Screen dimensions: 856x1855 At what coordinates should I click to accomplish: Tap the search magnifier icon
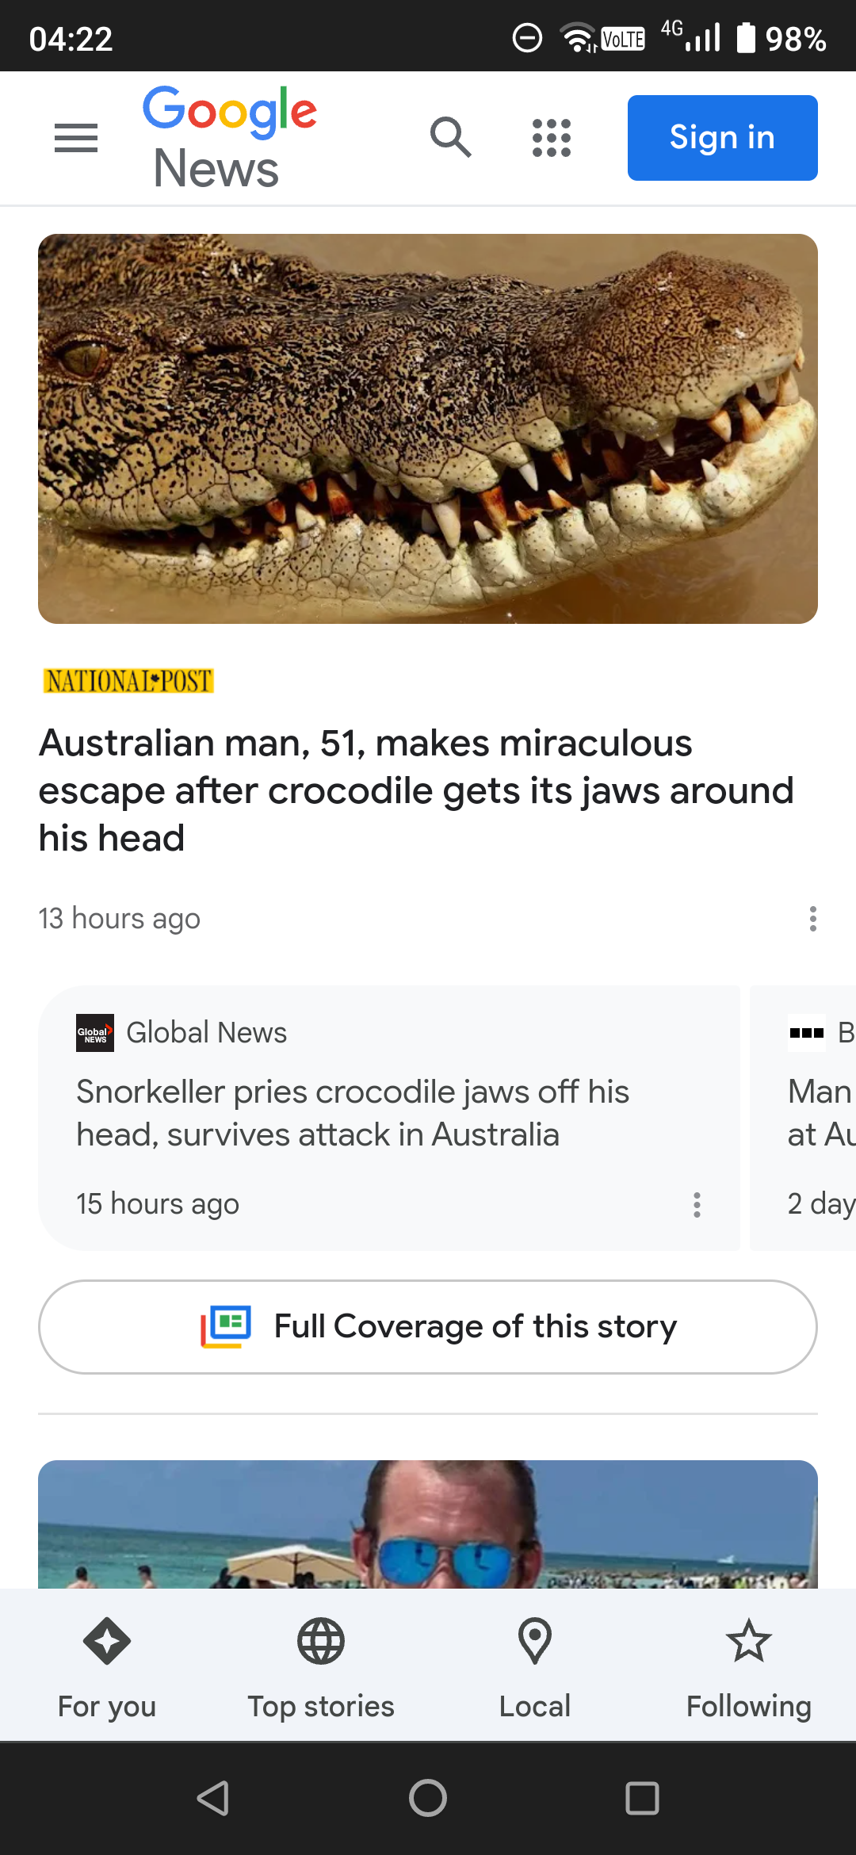[x=450, y=137]
